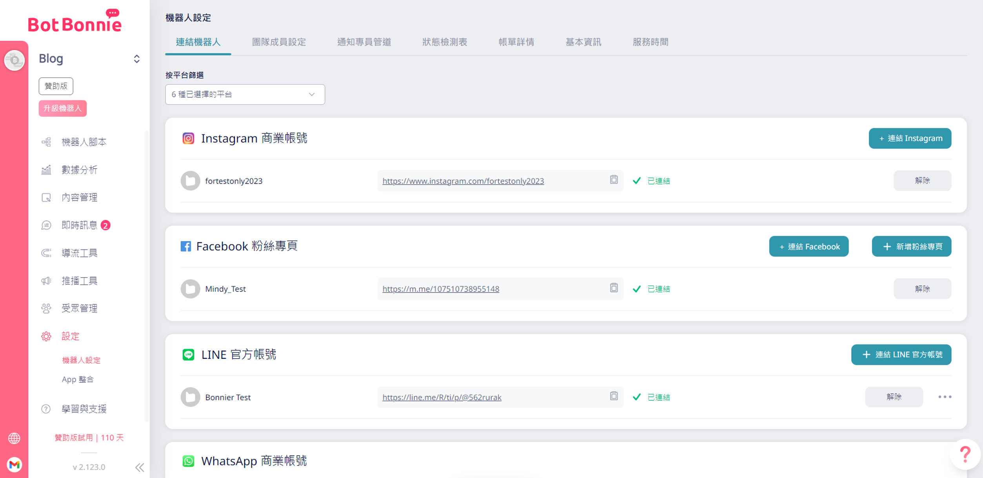
Task: Click the globe language icon
Action: pos(14,438)
